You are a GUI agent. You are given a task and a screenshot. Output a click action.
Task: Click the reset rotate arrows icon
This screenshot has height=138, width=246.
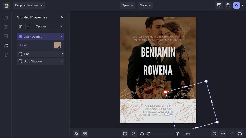pyautogui.click(x=214, y=134)
